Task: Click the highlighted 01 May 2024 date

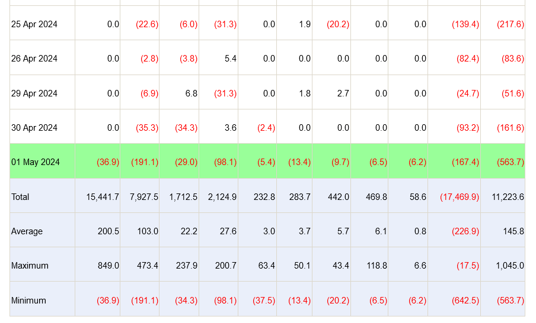Action: click(x=36, y=162)
